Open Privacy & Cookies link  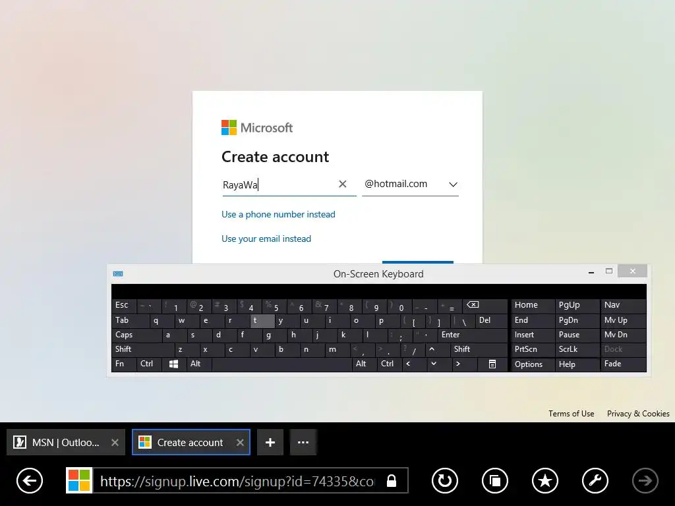click(x=638, y=414)
